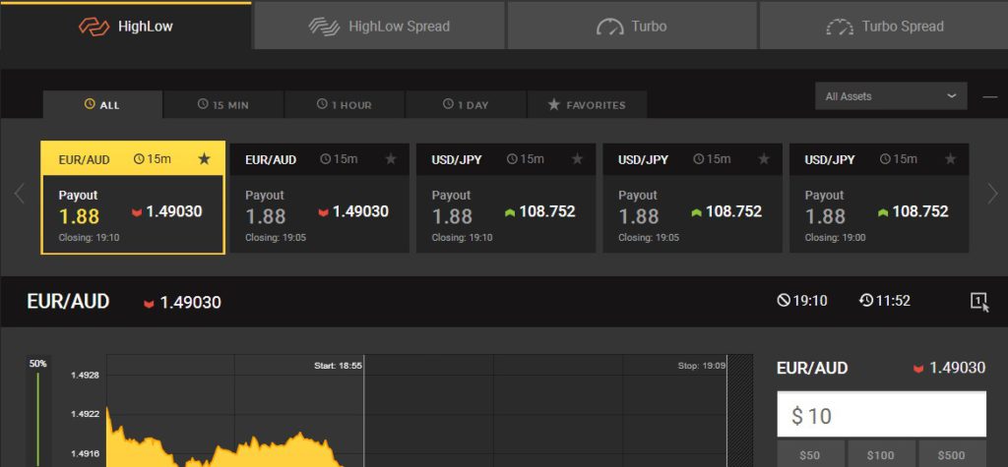Select the Turbo trading tab
Image resolution: width=1008 pixels, height=467 pixels.
tap(632, 26)
